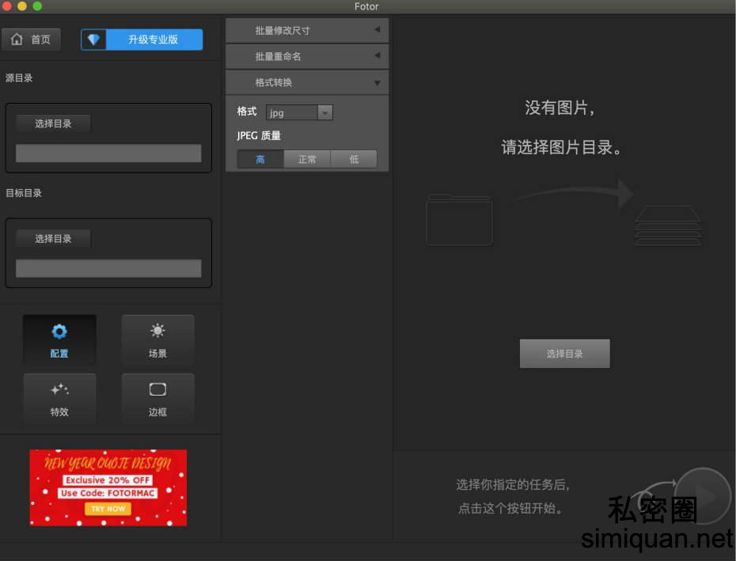Switch JPEG quality to 低
The image size is (736, 561).
coord(354,158)
